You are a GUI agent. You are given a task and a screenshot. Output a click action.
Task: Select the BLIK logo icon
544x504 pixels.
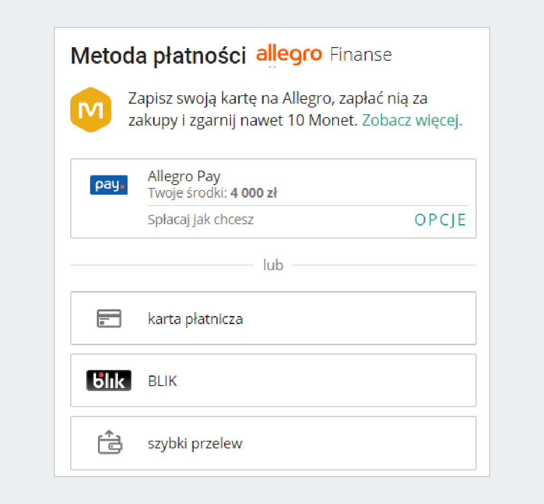pos(109,380)
